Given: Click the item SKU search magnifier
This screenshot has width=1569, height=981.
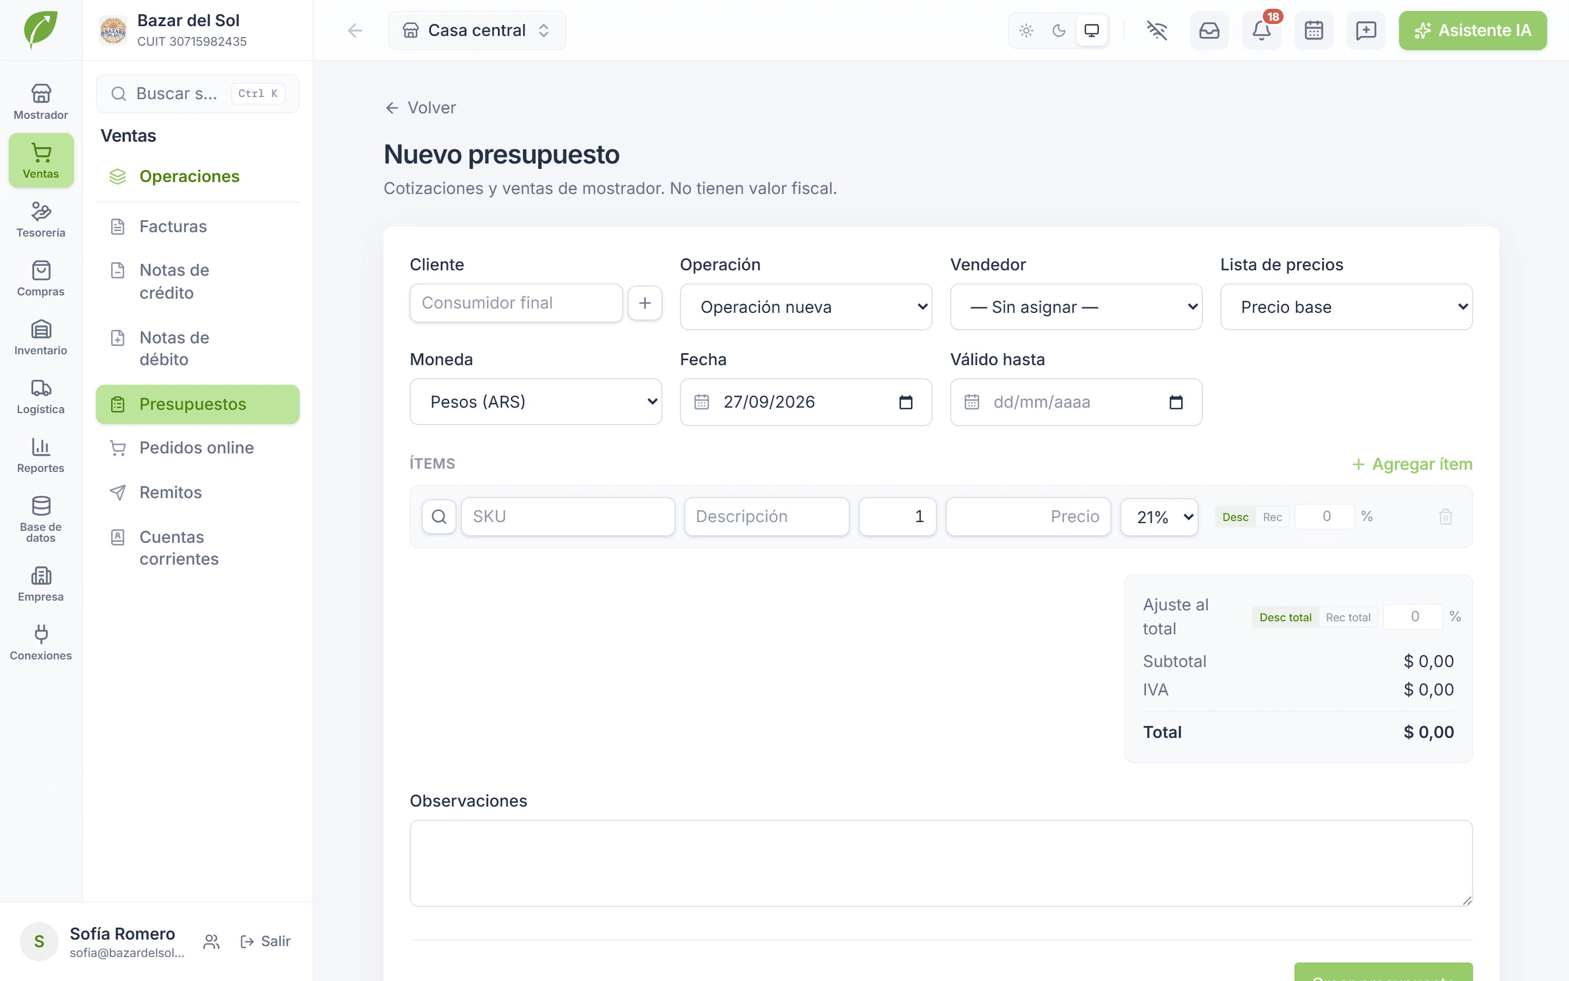Looking at the screenshot, I should click(x=439, y=517).
